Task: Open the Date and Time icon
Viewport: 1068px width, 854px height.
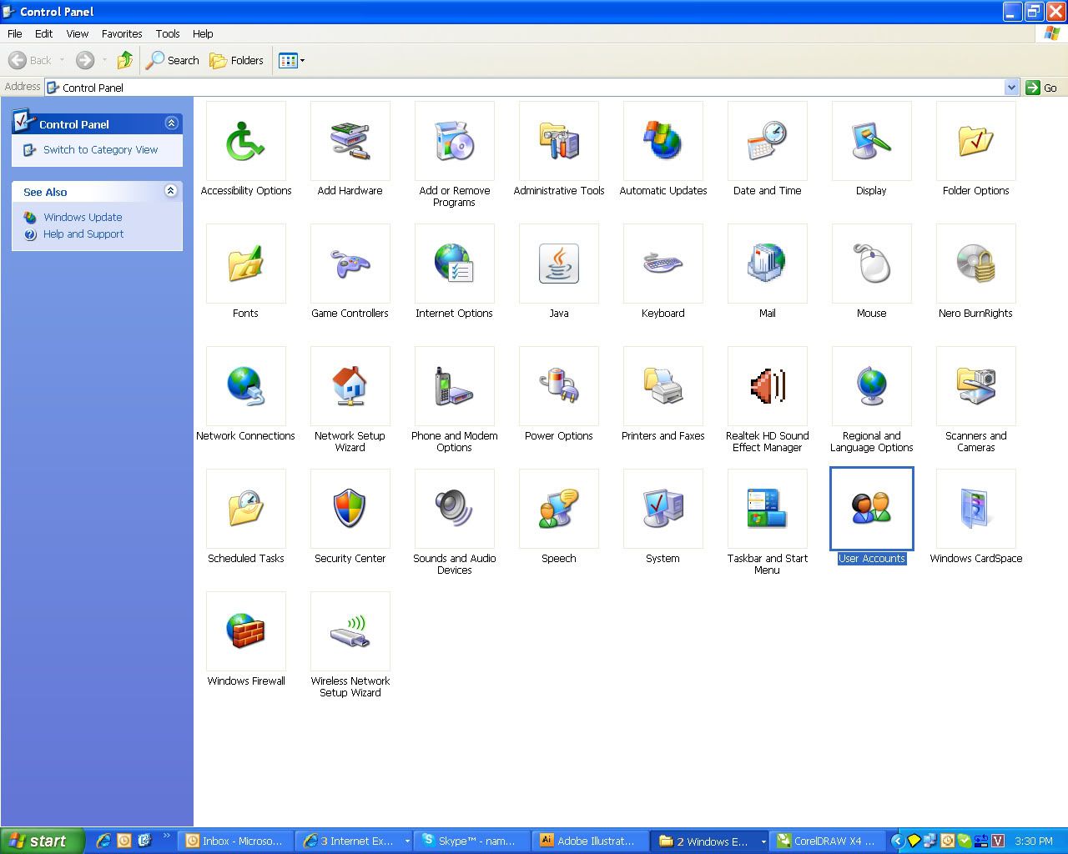Action: tap(768, 141)
